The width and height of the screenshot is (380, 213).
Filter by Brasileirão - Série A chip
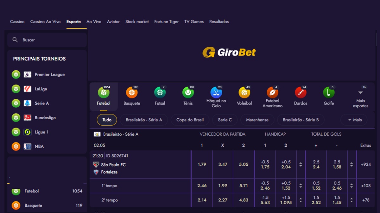point(144,120)
